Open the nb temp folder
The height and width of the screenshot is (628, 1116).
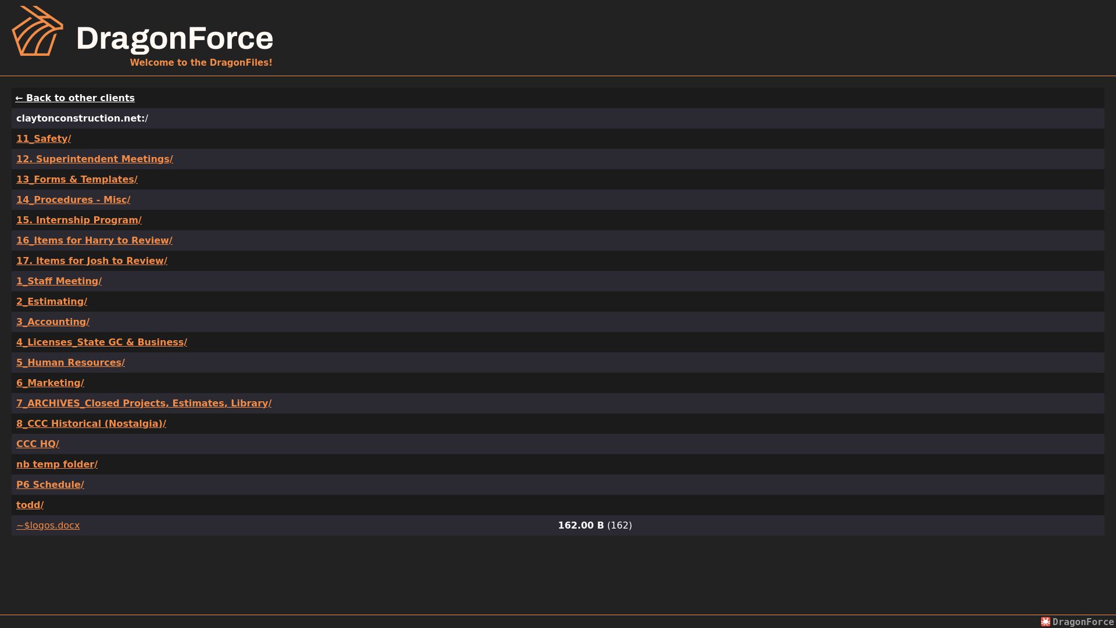57,464
